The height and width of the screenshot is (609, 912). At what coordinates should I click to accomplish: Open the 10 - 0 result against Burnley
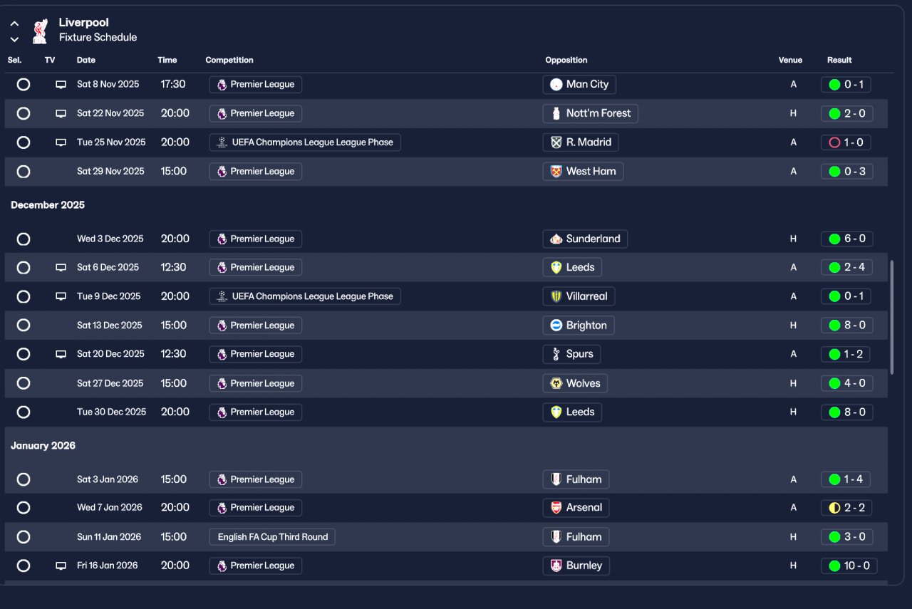click(x=849, y=566)
